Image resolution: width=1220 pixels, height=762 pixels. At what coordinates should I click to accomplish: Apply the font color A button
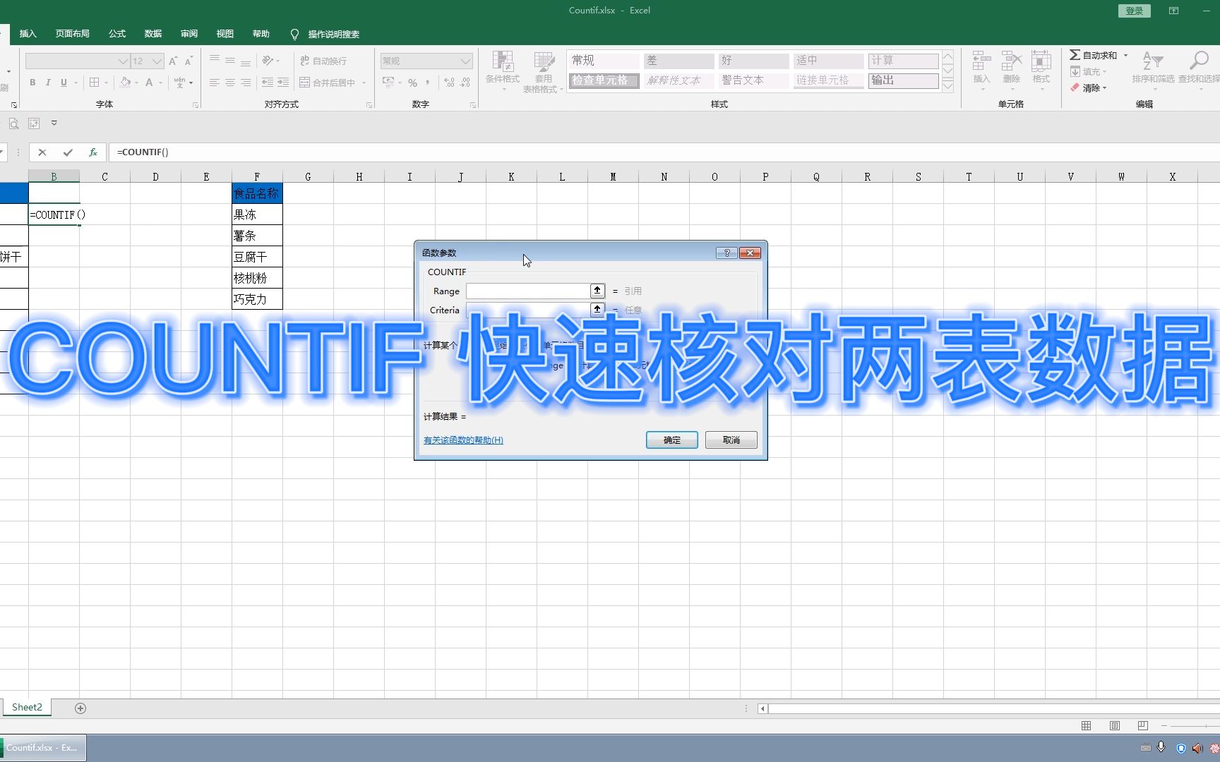click(149, 83)
